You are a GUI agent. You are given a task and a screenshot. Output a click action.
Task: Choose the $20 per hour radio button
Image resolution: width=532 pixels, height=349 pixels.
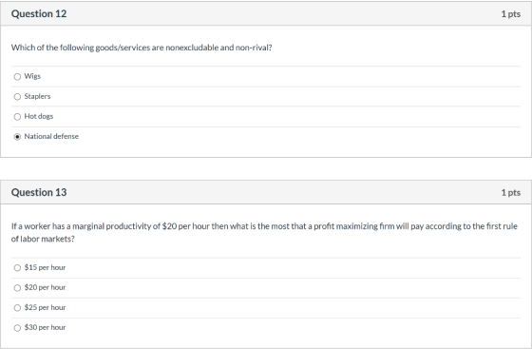click(x=17, y=288)
